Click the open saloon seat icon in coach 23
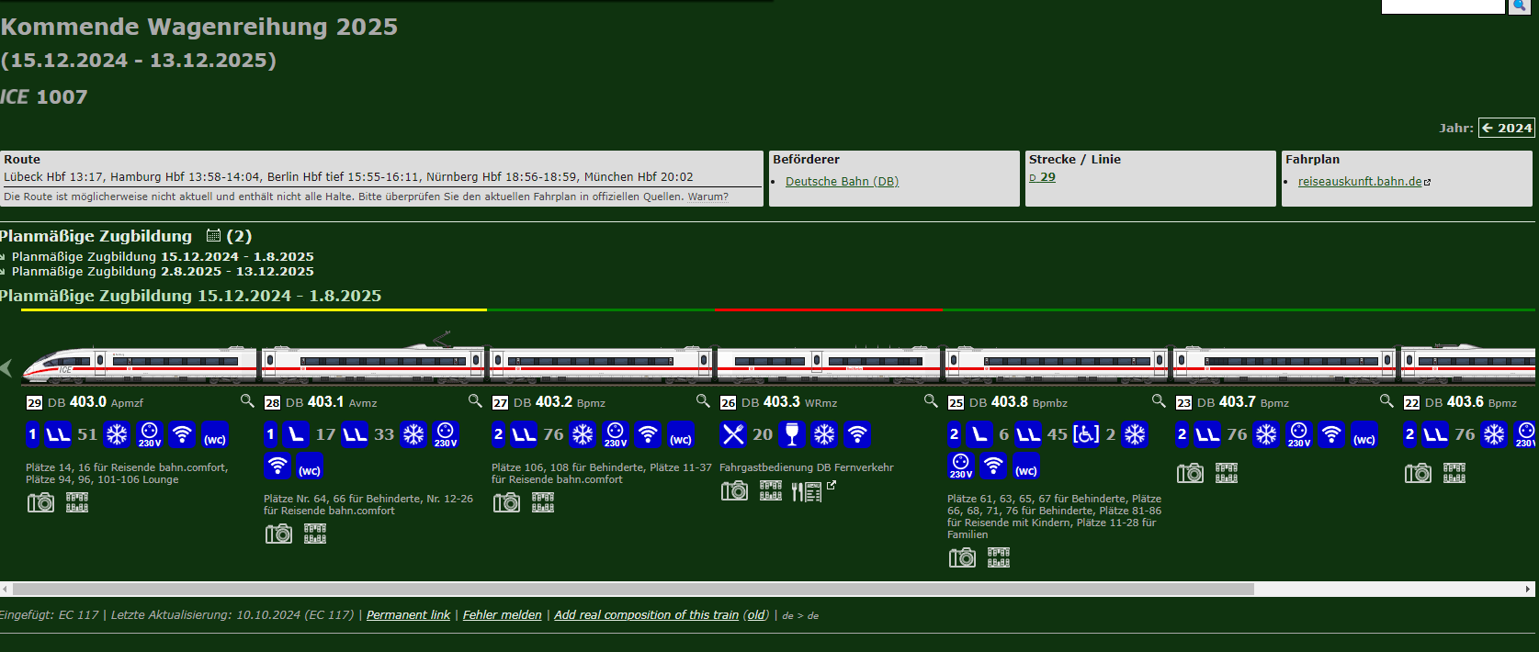Screen dimensions: 1539x652 pos(1208,434)
